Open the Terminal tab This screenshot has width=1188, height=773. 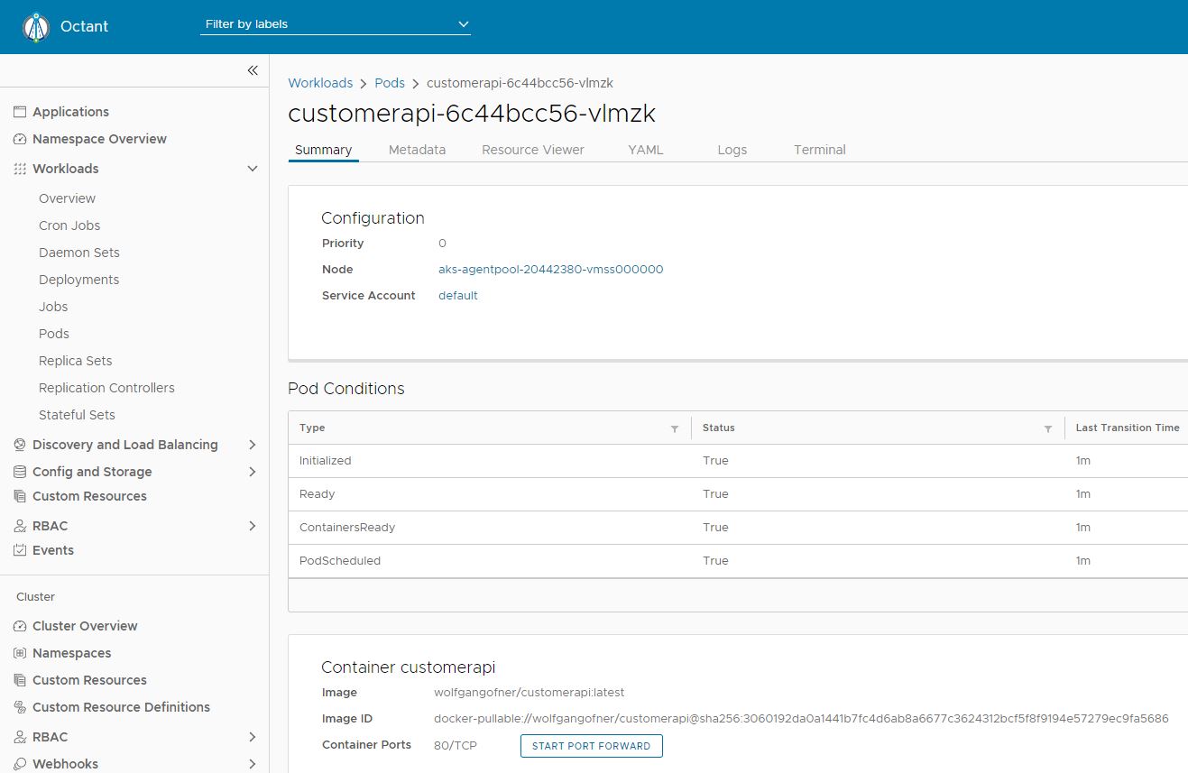(819, 150)
